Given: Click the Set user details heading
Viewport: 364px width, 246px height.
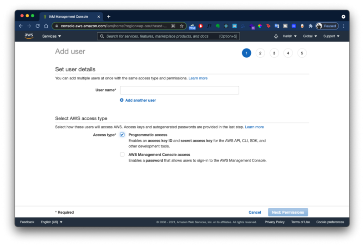Looking at the screenshot, I should [x=75, y=69].
